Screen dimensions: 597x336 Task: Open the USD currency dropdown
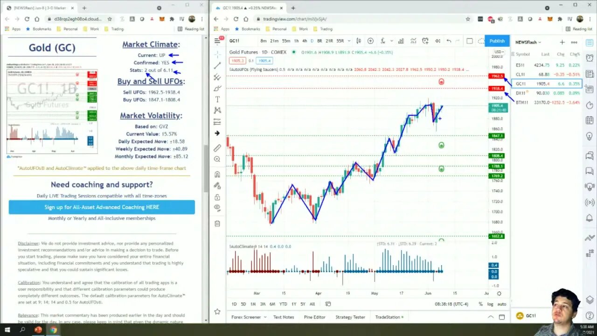(499, 52)
